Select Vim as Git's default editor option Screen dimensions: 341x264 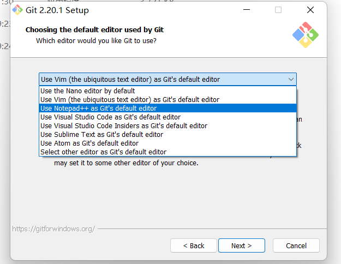coord(129,100)
